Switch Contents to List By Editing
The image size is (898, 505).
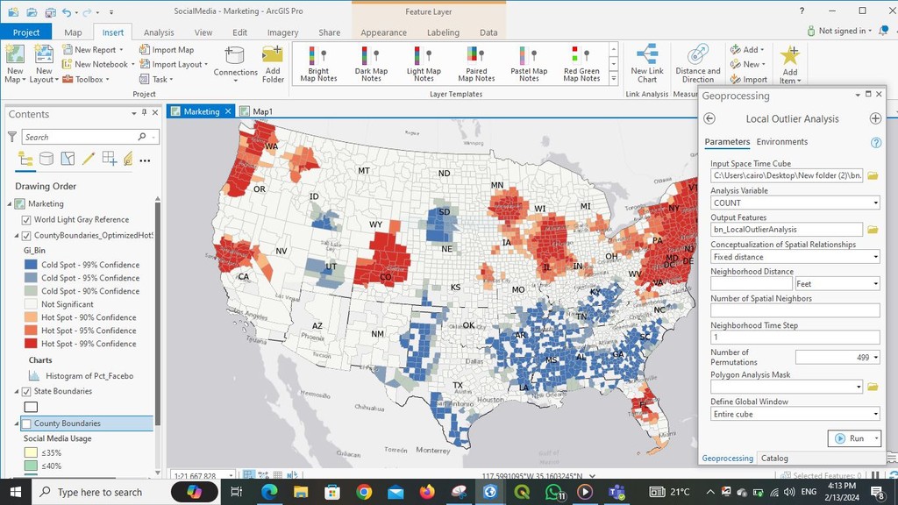(89, 159)
